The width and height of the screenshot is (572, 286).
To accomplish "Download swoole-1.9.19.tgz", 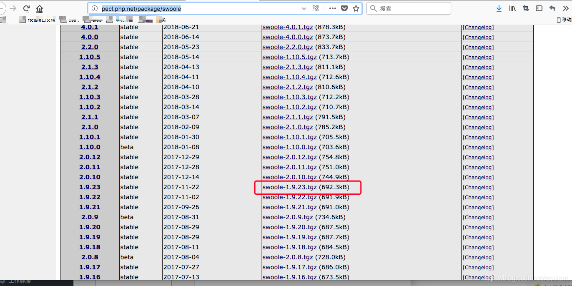I will point(289,237).
